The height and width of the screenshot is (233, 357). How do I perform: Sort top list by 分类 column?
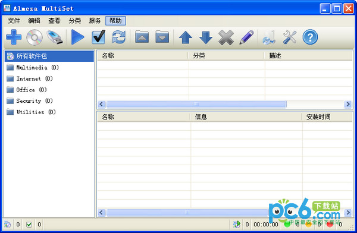[226, 55]
